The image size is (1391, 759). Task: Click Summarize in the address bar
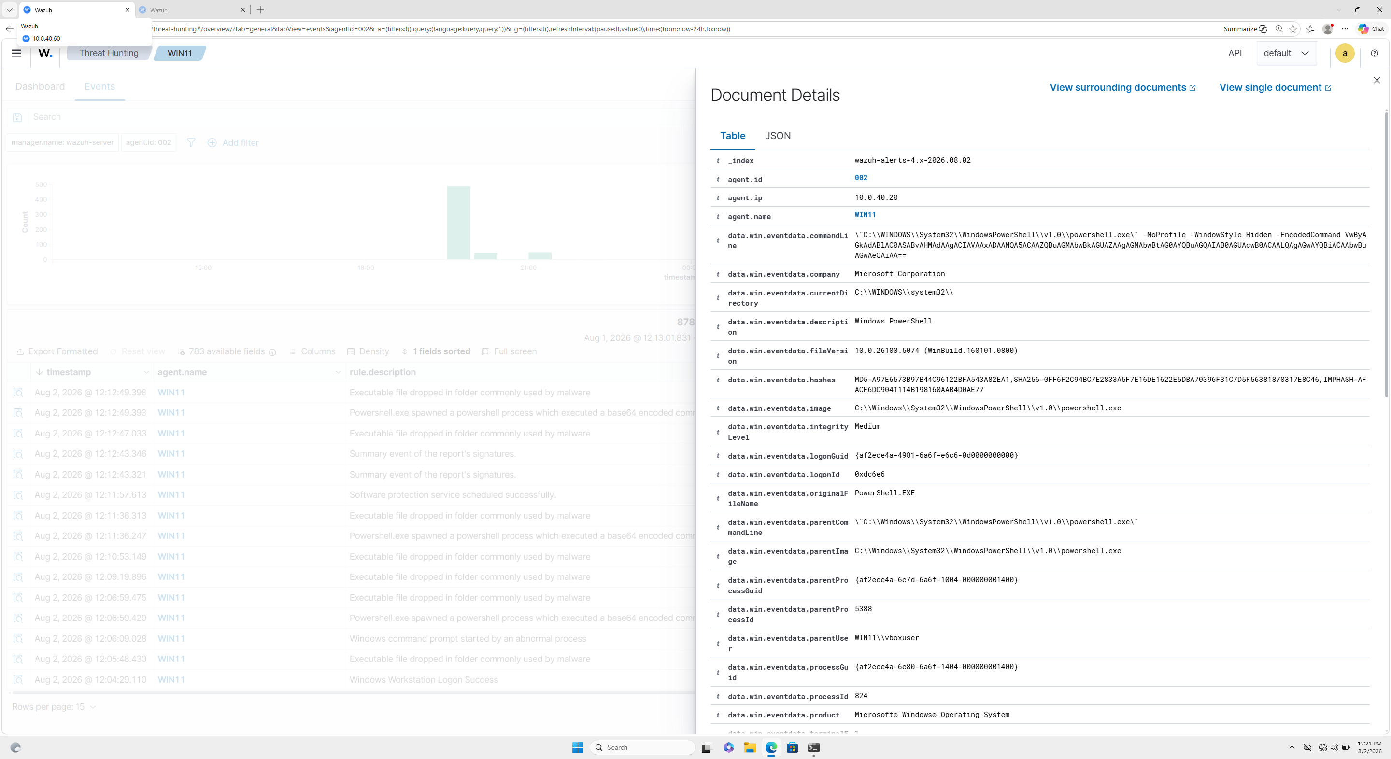pyautogui.click(x=1245, y=29)
